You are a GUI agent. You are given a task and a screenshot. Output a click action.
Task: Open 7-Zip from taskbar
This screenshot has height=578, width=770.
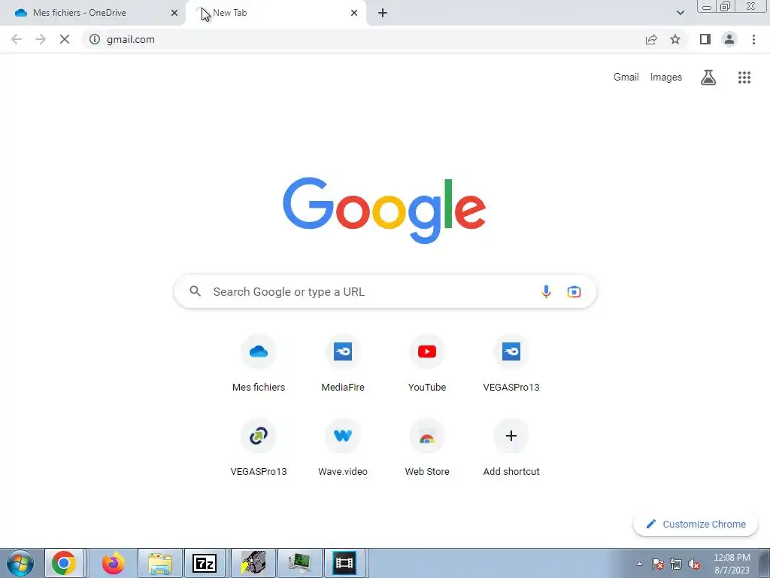[205, 563]
